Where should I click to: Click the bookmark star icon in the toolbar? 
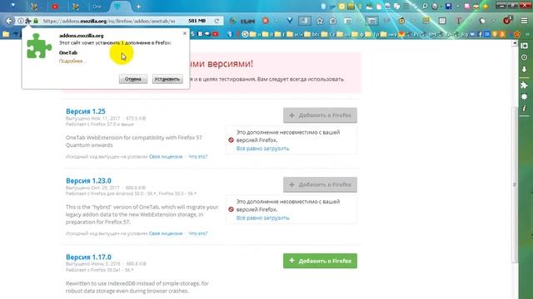pyautogui.click(x=320, y=21)
